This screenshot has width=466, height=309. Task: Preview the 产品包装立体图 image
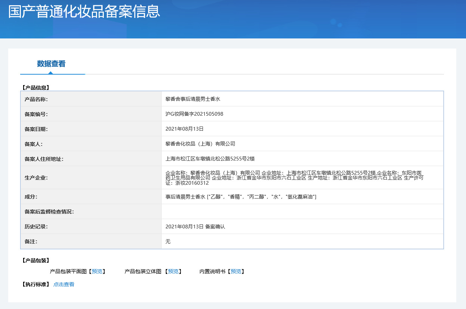click(x=173, y=271)
